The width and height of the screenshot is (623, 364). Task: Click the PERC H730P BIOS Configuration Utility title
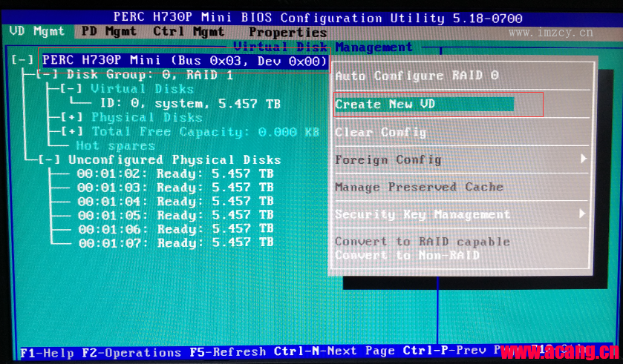point(318,18)
